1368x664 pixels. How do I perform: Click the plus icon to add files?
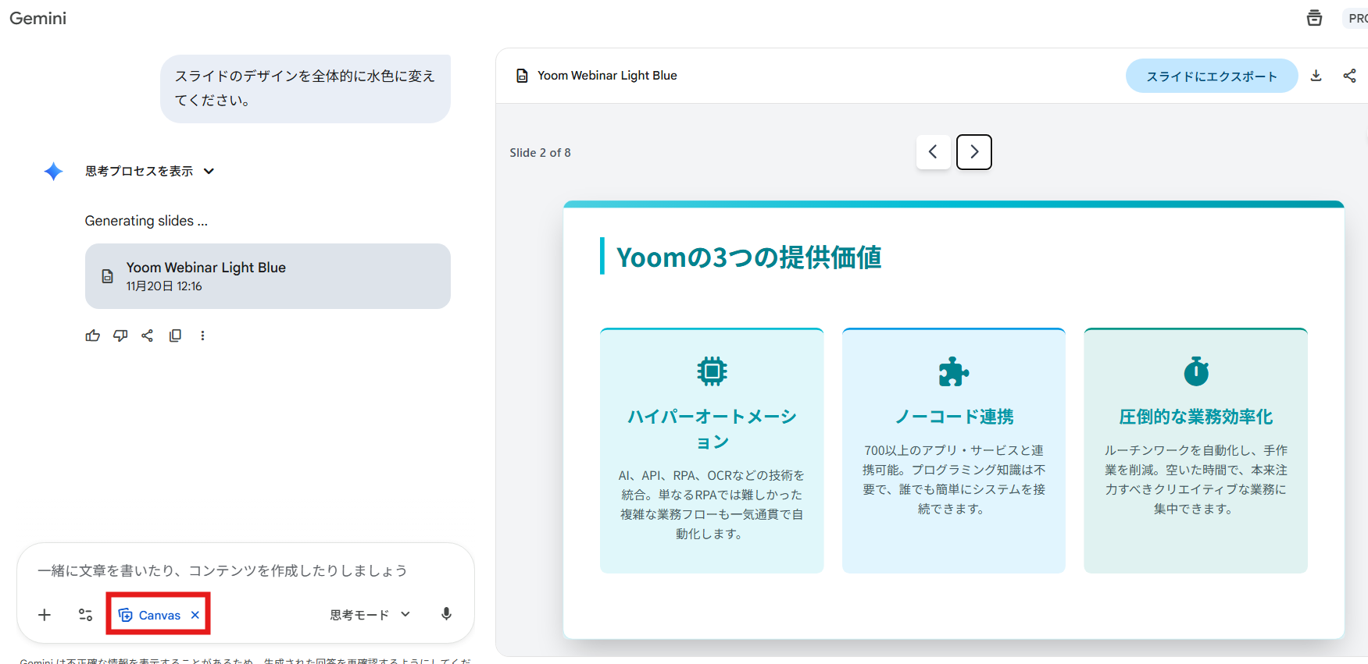45,615
